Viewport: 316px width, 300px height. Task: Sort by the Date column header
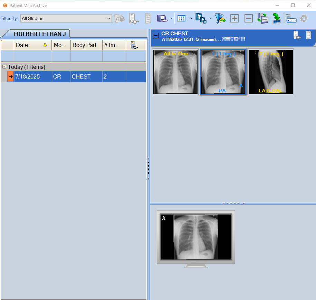click(x=33, y=45)
